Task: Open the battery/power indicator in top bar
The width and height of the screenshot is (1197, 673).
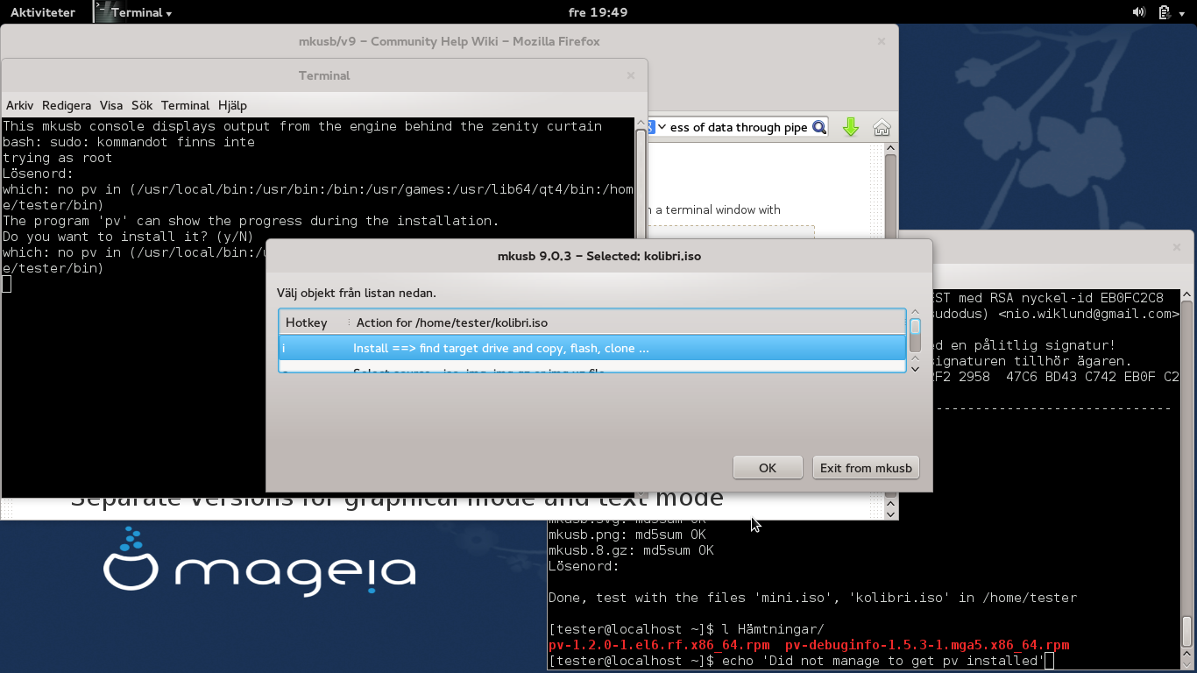Action: (1165, 12)
